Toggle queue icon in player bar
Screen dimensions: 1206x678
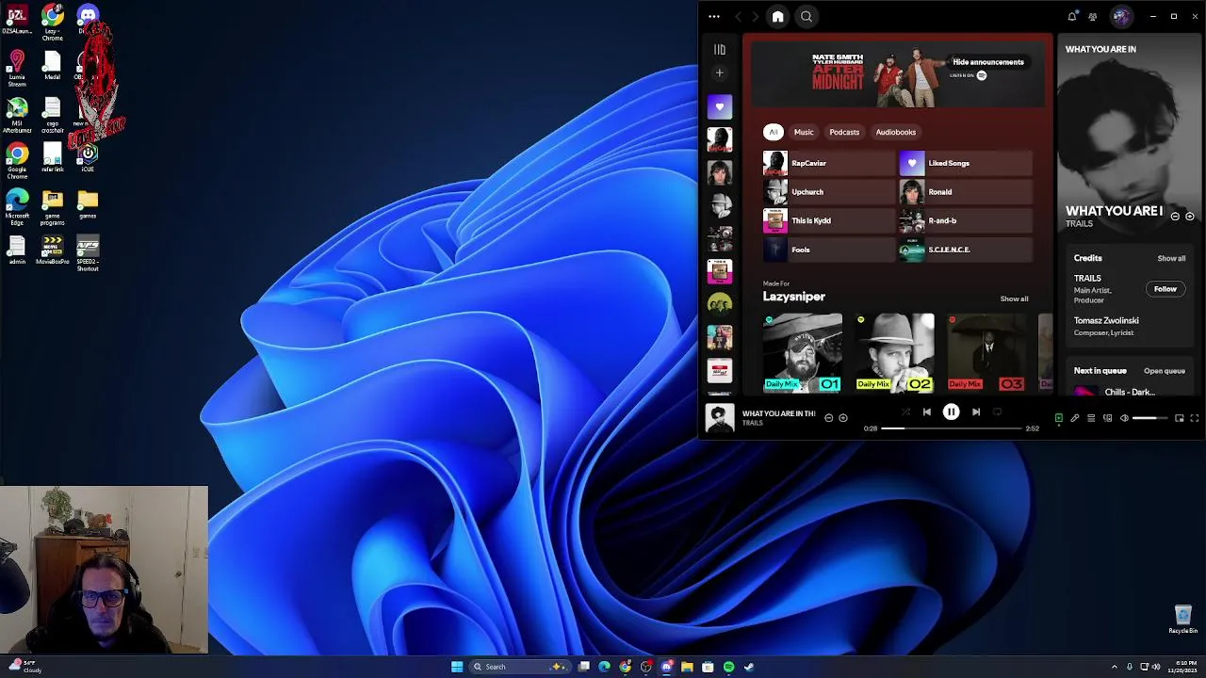pyautogui.click(x=1091, y=418)
